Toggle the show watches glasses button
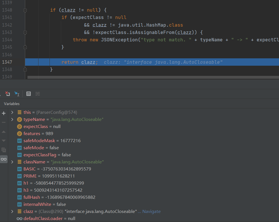Image resolution: width=279 pixels, height=222 pixels. [x=4, y=159]
